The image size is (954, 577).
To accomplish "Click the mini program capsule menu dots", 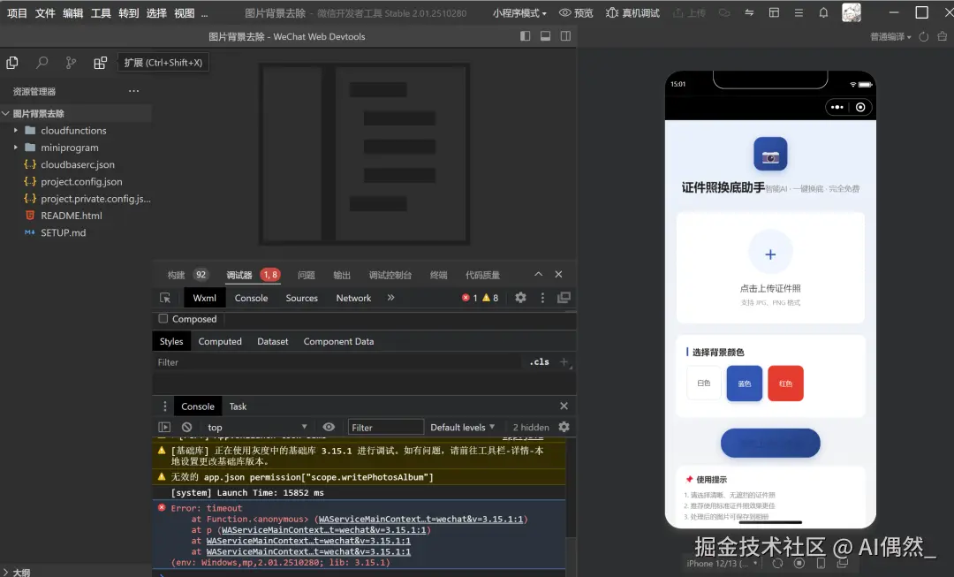I will pos(837,107).
